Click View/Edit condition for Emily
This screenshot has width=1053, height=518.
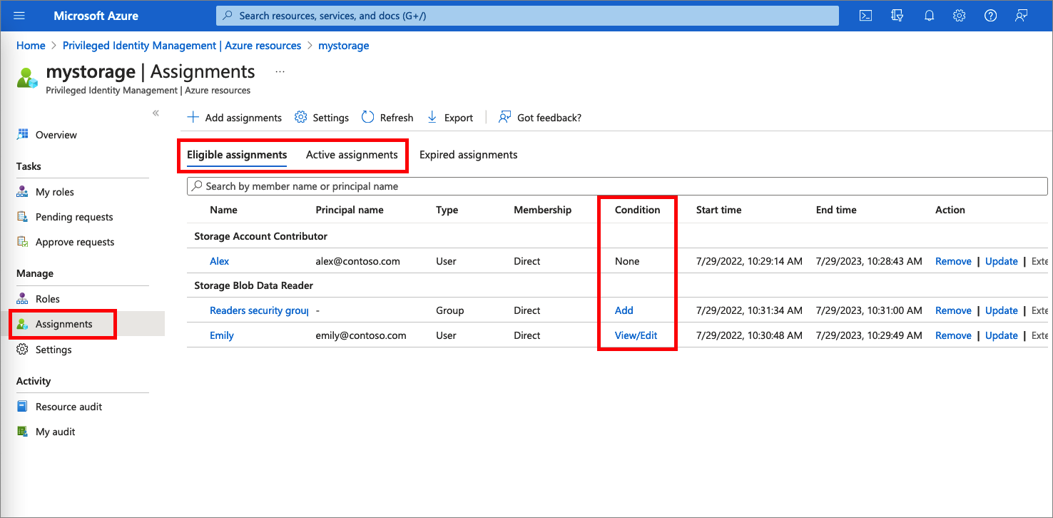(x=636, y=335)
